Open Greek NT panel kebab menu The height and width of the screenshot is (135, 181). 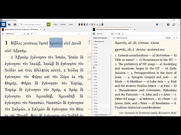click(x=89, y=34)
